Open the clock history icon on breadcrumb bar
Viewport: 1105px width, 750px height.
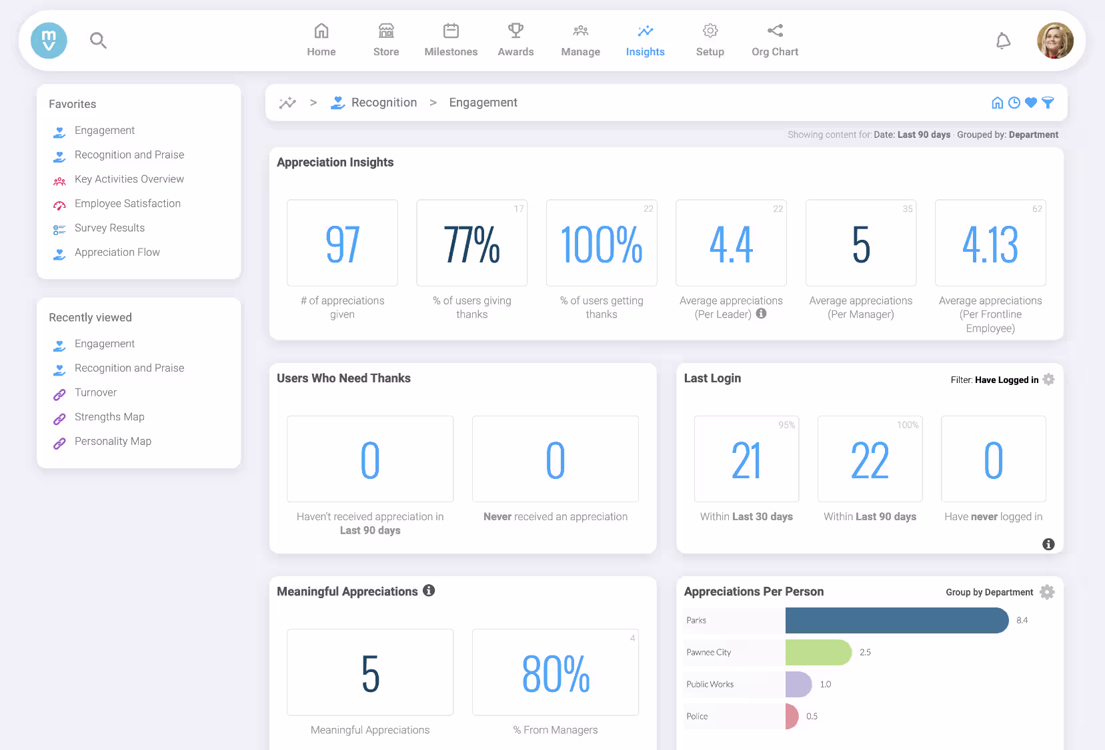[x=1014, y=103]
